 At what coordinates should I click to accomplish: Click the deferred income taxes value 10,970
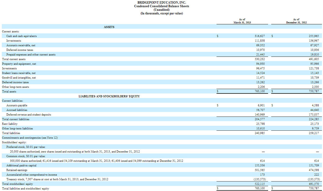click(261, 50)
